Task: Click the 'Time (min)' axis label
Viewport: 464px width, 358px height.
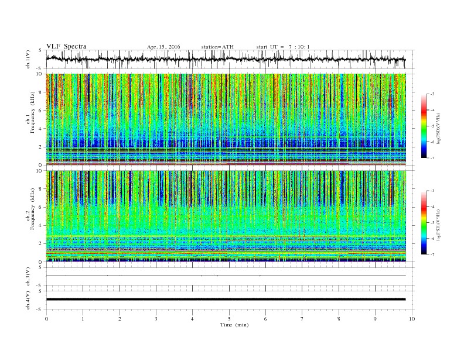Action: point(234,325)
